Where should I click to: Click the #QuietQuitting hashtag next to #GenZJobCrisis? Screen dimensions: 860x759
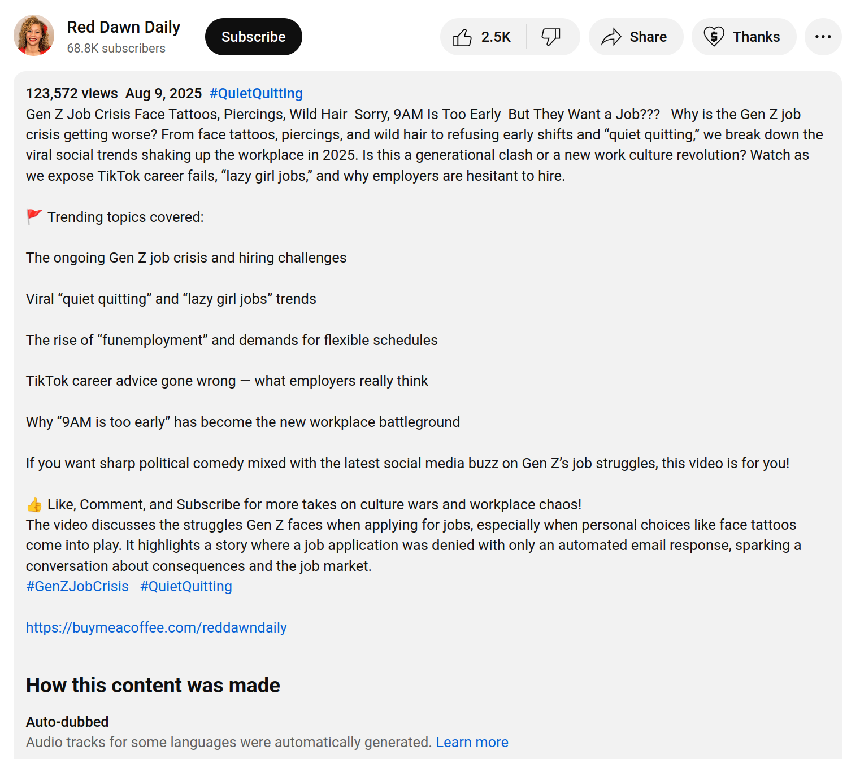186,587
